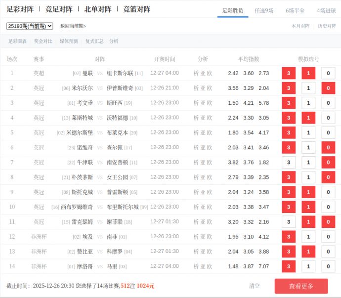Viewport: 341px width, 298px height.
Task: Toggle the 0 pick for match 14 摩洛哥
Action: 328,266
